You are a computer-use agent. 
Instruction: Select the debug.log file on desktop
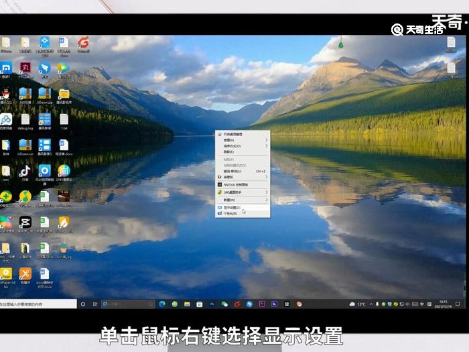25,119
